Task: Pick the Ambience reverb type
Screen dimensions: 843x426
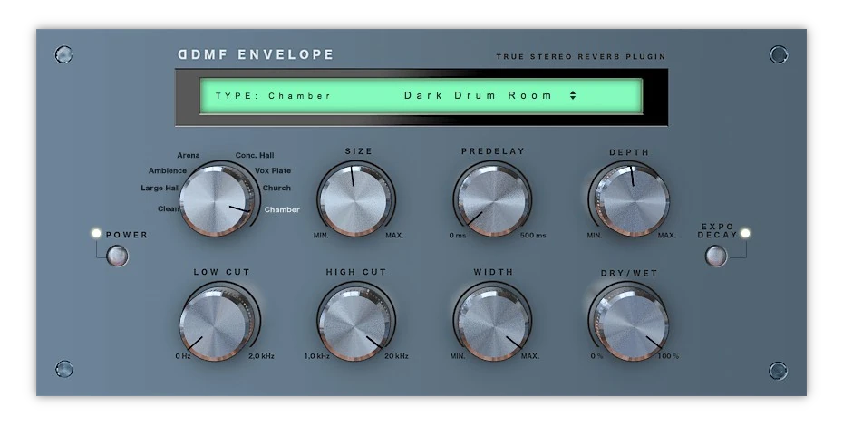Action: (168, 170)
